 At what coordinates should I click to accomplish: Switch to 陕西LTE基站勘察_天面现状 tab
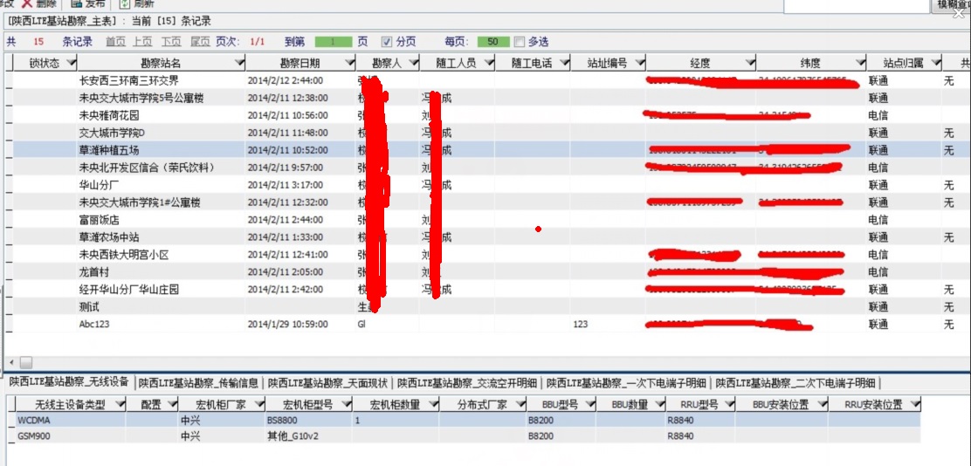point(328,382)
